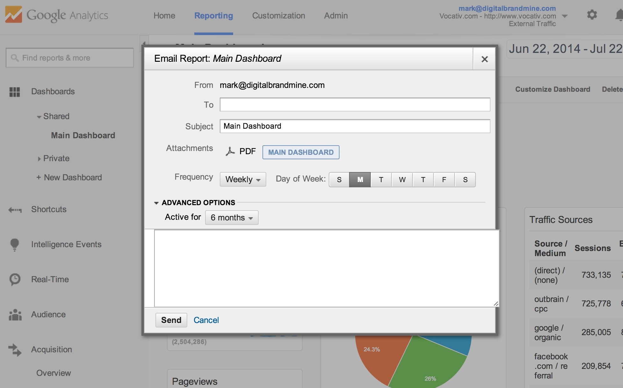Click the Audience people icon

(x=15, y=315)
